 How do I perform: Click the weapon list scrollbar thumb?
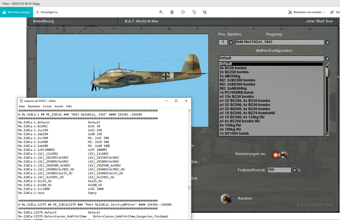327,72
